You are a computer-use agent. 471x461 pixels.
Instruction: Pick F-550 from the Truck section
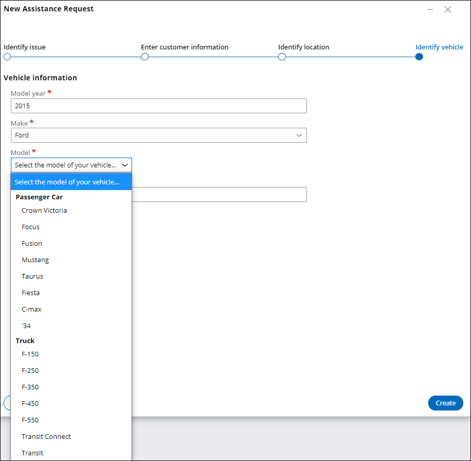(x=30, y=420)
